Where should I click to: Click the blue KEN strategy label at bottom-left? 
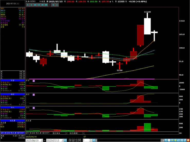pos(13,133)
